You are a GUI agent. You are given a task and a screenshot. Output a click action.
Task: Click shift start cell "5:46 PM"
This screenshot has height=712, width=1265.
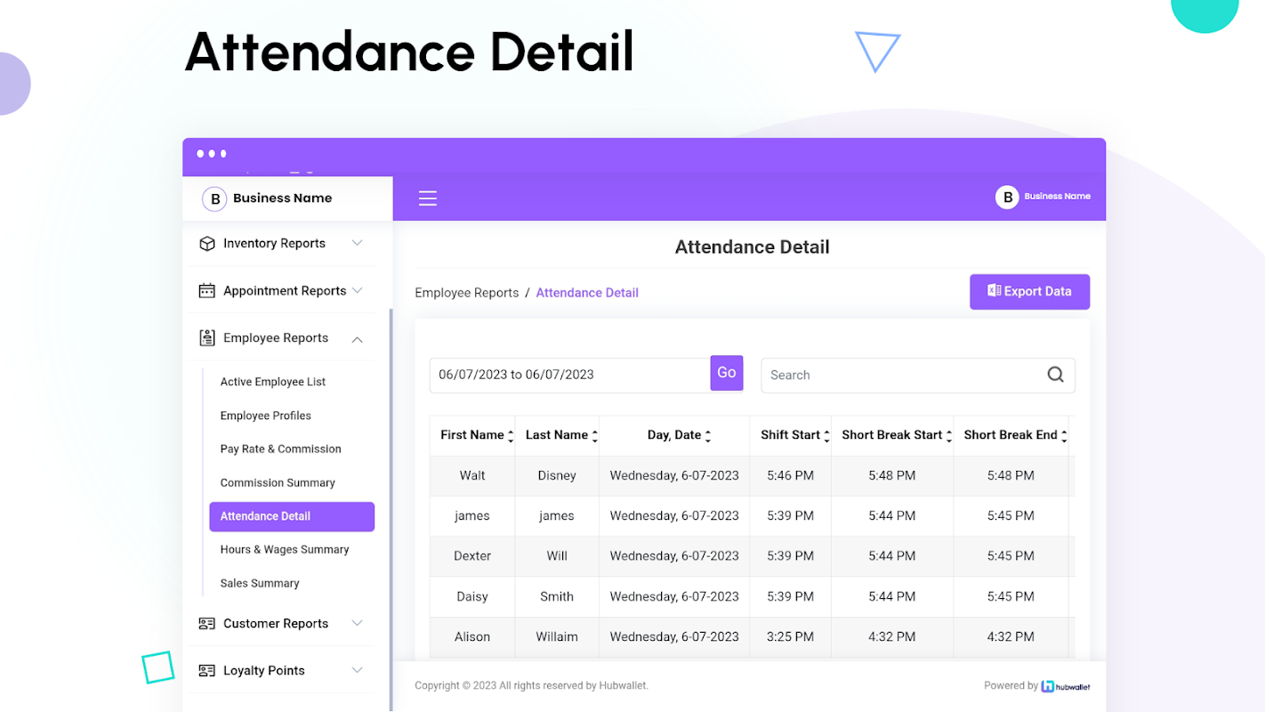pos(790,476)
